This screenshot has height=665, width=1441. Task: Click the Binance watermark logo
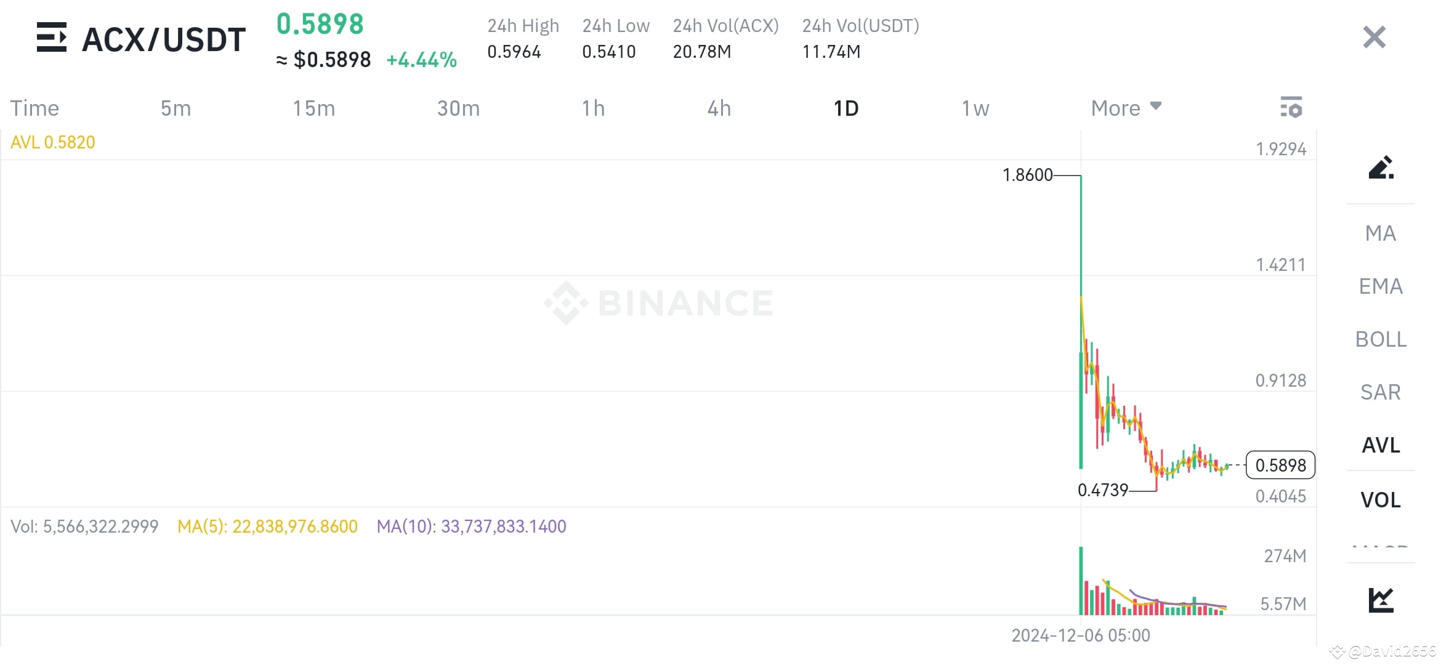click(x=658, y=301)
